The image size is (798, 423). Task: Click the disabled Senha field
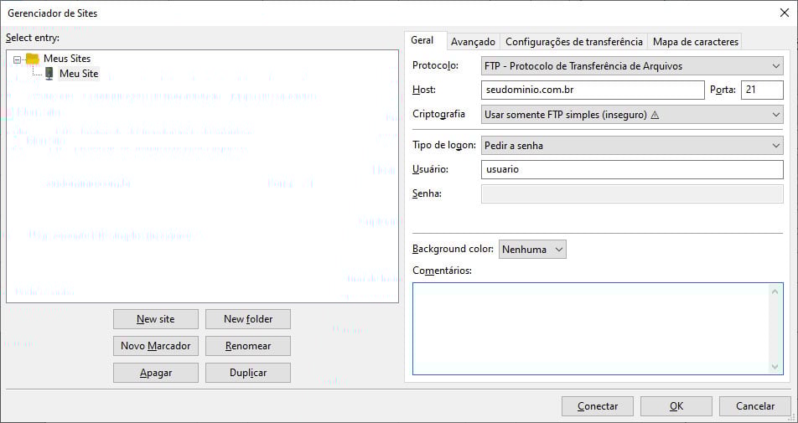[631, 193]
